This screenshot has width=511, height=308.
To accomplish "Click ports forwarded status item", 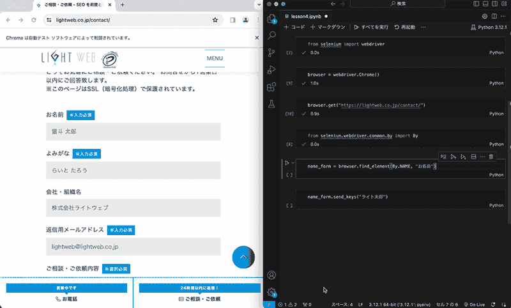I will [307, 304].
